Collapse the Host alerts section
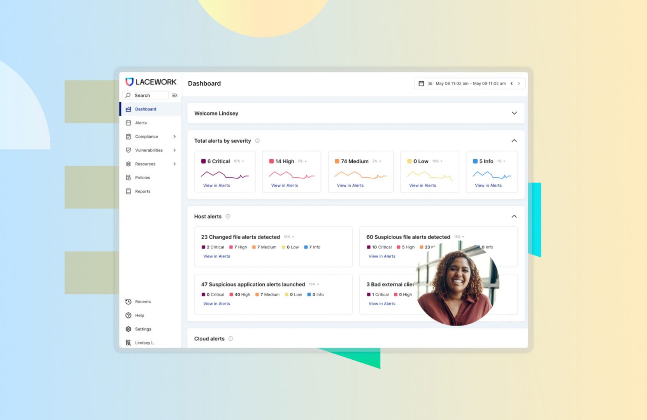Viewport: 647px width, 420px height. (x=514, y=217)
